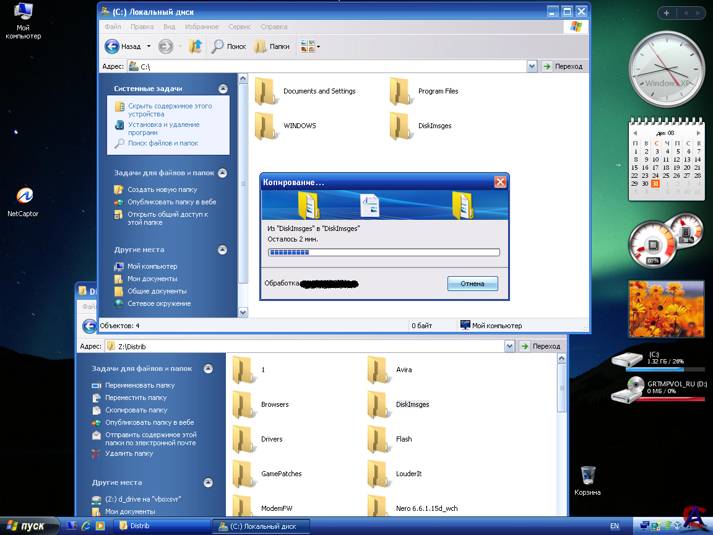Click the Up folder toolbar icon

click(196, 46)
